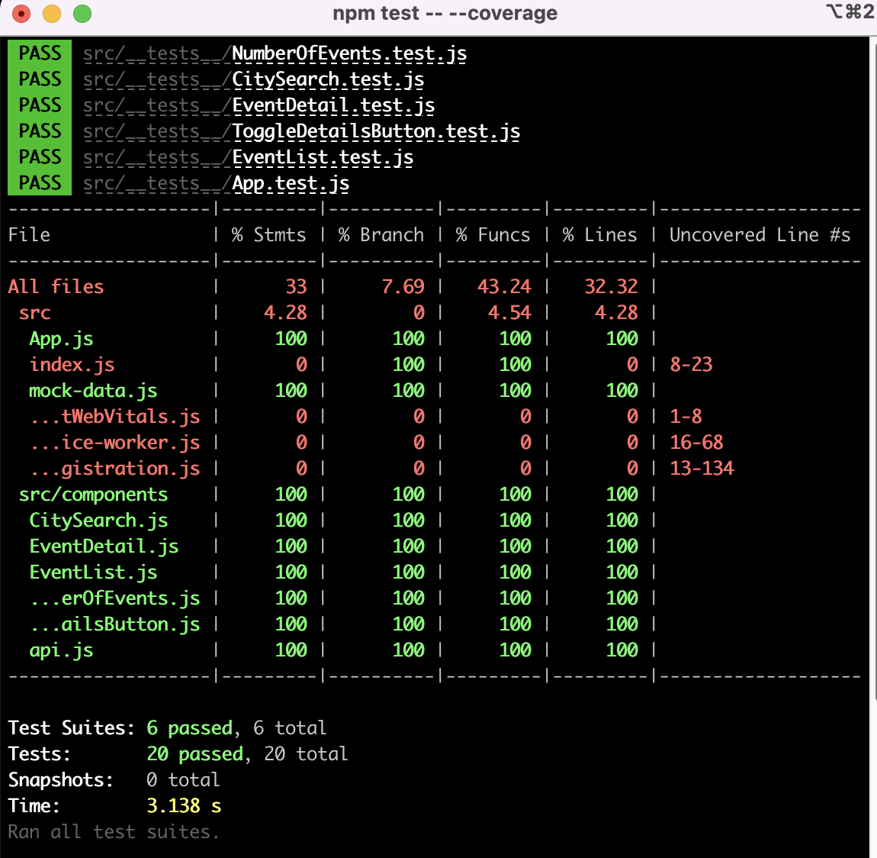
Task: Select the '% Branch' column header
Action: tap(381, 235)
